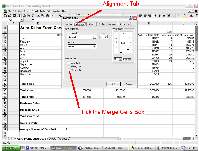Image resolution: width=199 pixels, height=151 pixels.
Task: Check the Shrink to fit option
Action: (69, 66)
